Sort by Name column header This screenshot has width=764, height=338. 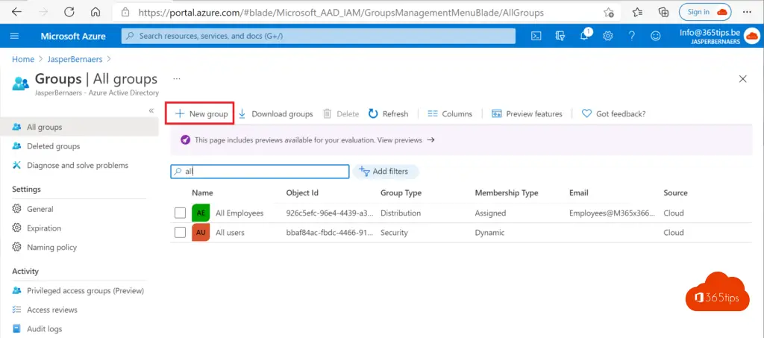coord(202,193)
